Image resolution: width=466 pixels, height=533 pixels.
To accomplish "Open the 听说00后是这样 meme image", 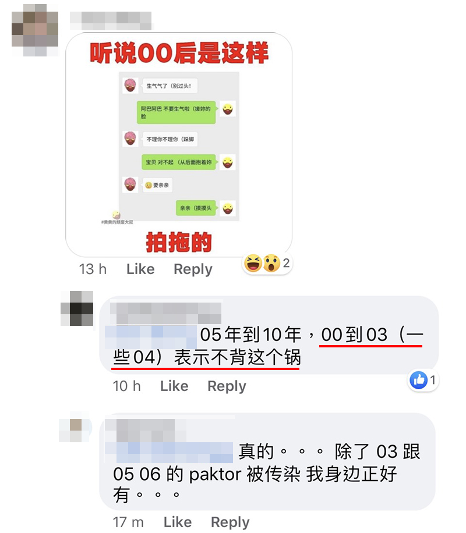I will click(179, 145).
